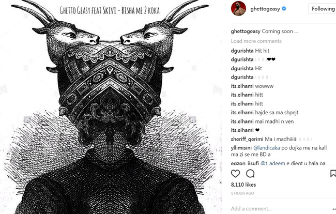Open yllimisini's profile from comment
The width and height of the screenshot is (336, 214).
[x=241, y=148]
